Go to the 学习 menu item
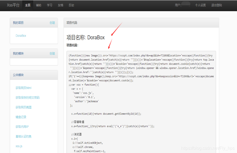 pos(49,5)
